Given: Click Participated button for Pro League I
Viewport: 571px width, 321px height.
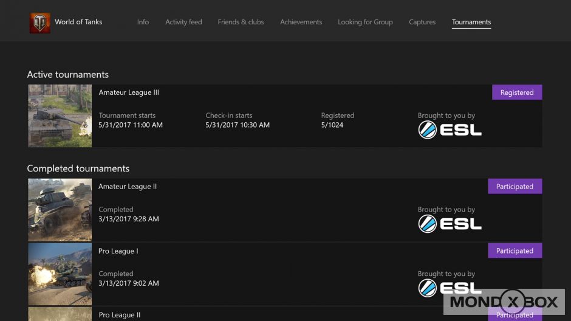Looking at the screenshot, I should [x=515, y=250].
